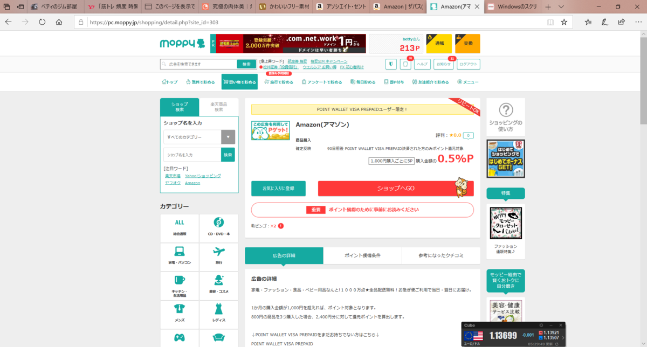Select the 美容・コスメ category
This screenshot has height=347, width=647.
[x=219, y=285]
